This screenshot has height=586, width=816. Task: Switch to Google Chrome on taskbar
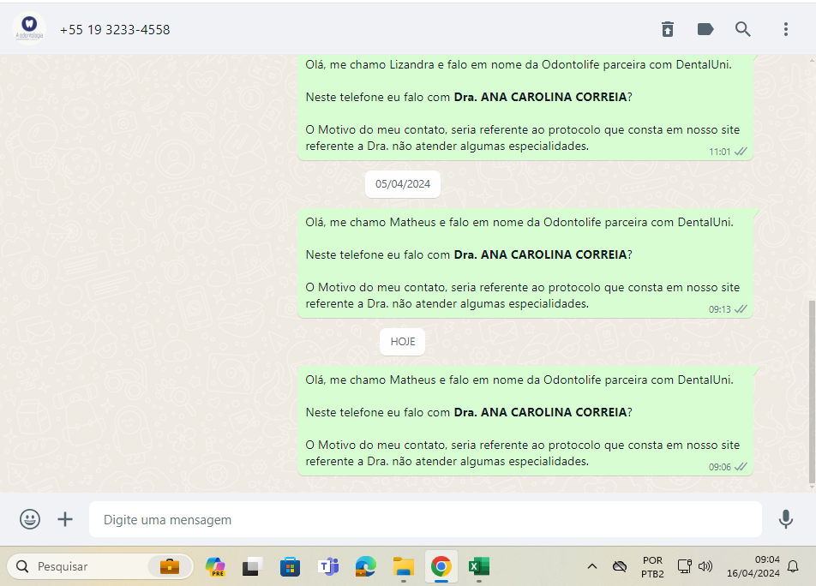pyautogui.click(x=441, y=566)
